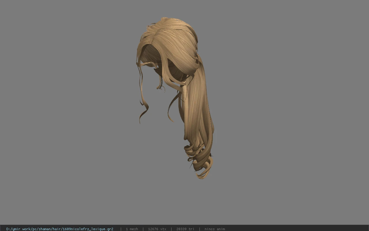Click the "1 mesh" status bar entry
Screen dimensions: 369x231
point(132,229)
